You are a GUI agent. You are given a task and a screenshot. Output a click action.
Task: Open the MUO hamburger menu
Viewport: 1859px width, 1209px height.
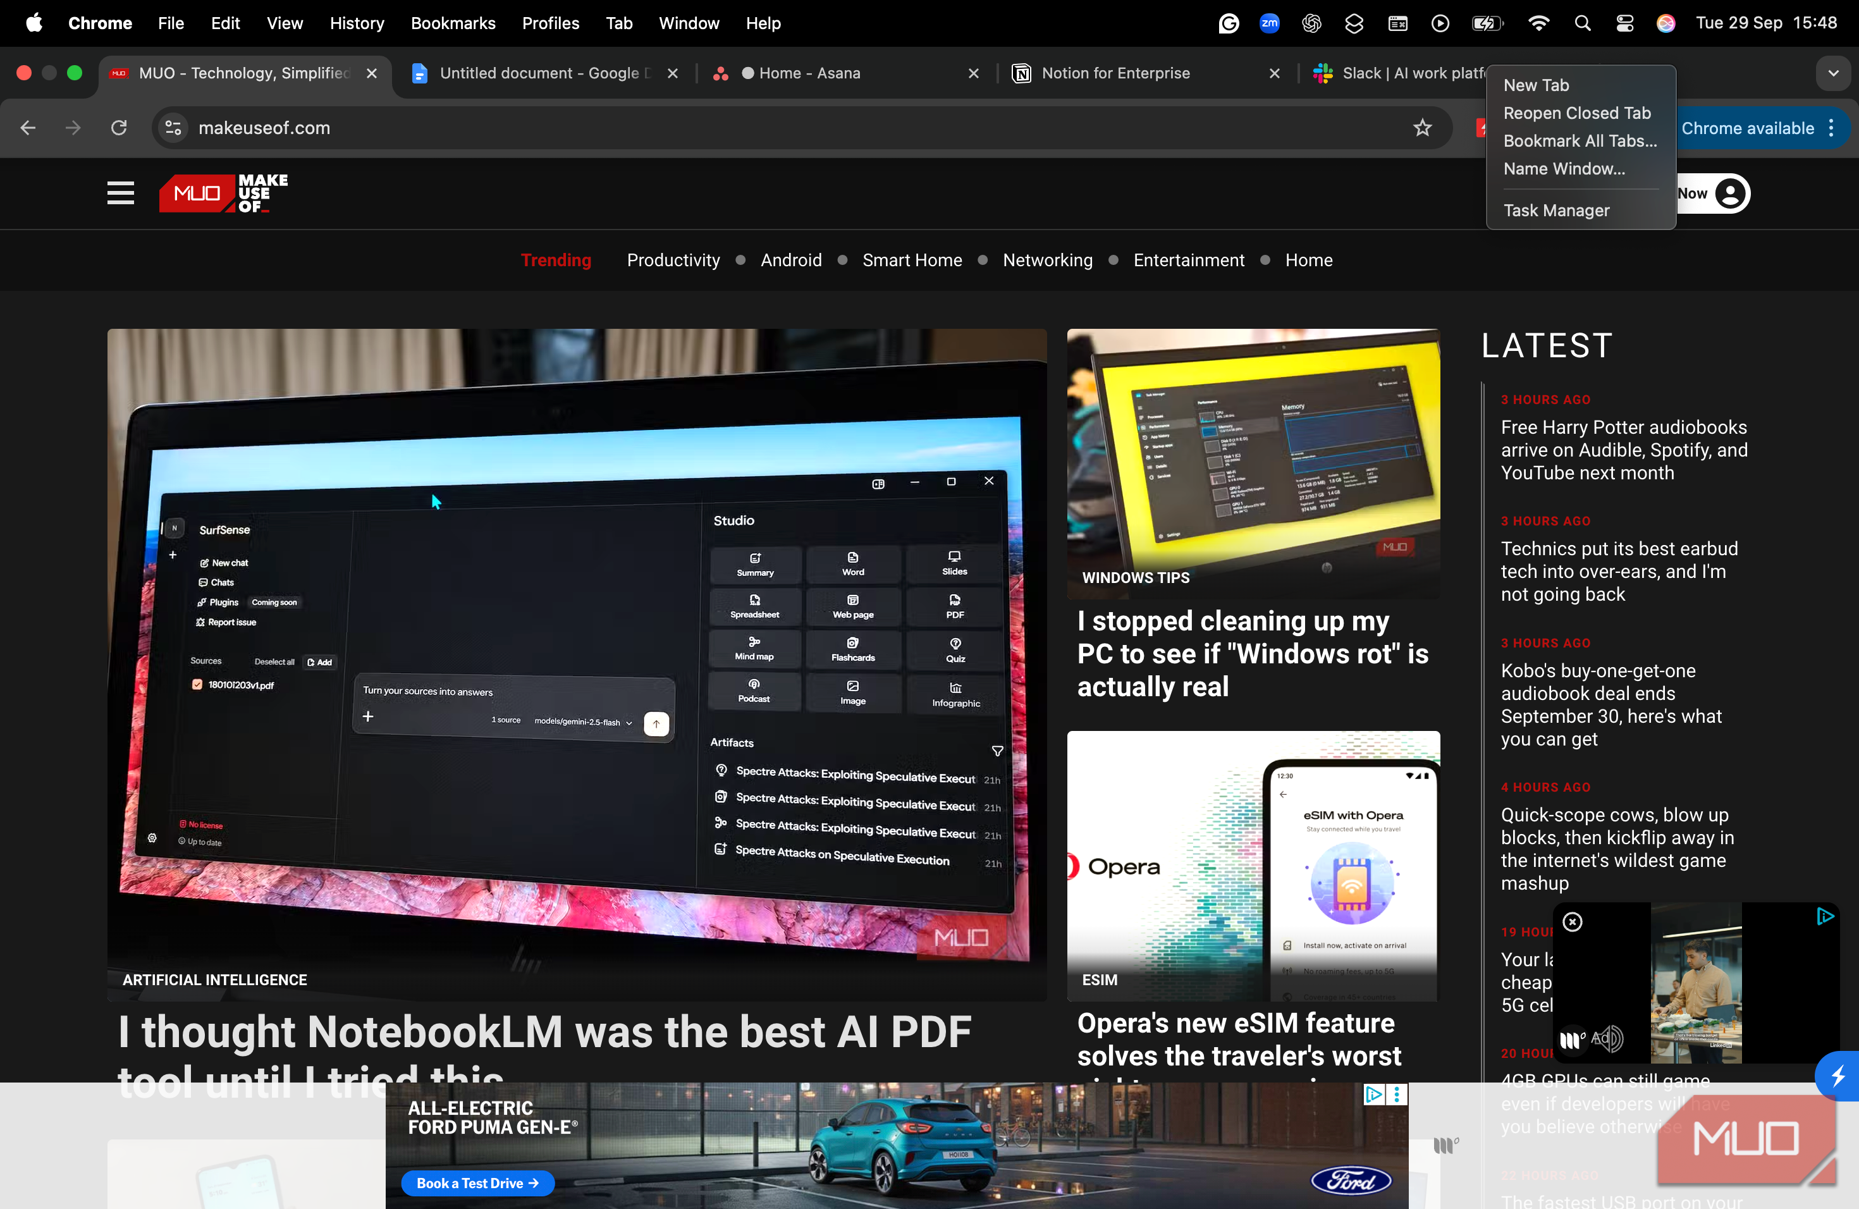point(120,193)
